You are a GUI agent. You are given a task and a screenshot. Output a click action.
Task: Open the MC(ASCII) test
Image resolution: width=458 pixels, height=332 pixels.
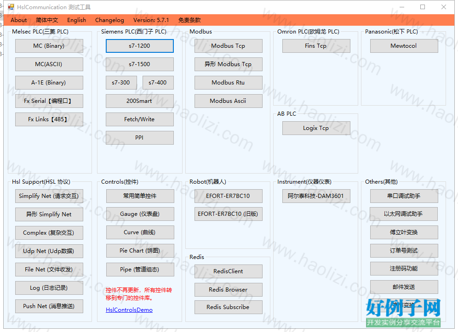coord(49,64)
